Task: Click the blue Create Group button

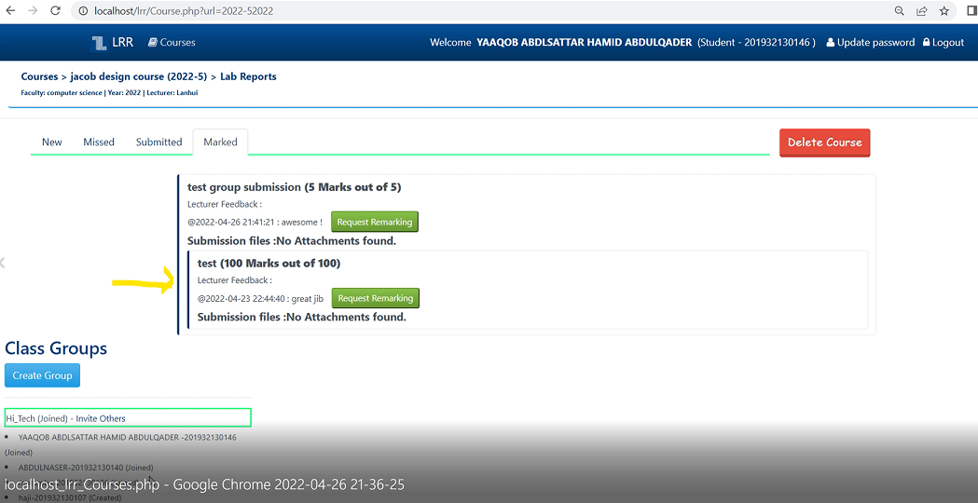Action: tap(42, 375)
